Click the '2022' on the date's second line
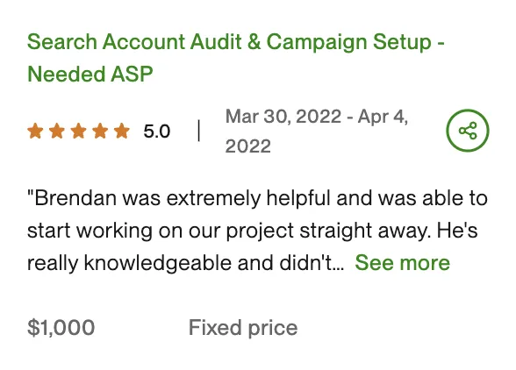The image size is (516, 370). coord(247,146)
